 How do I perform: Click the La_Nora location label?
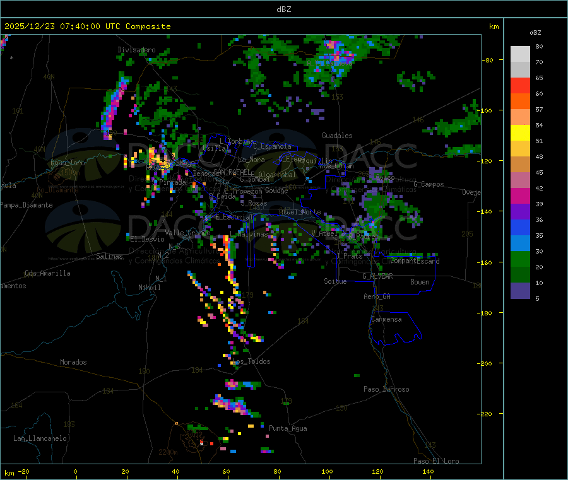pyautogui.click(x=251, y=160)
